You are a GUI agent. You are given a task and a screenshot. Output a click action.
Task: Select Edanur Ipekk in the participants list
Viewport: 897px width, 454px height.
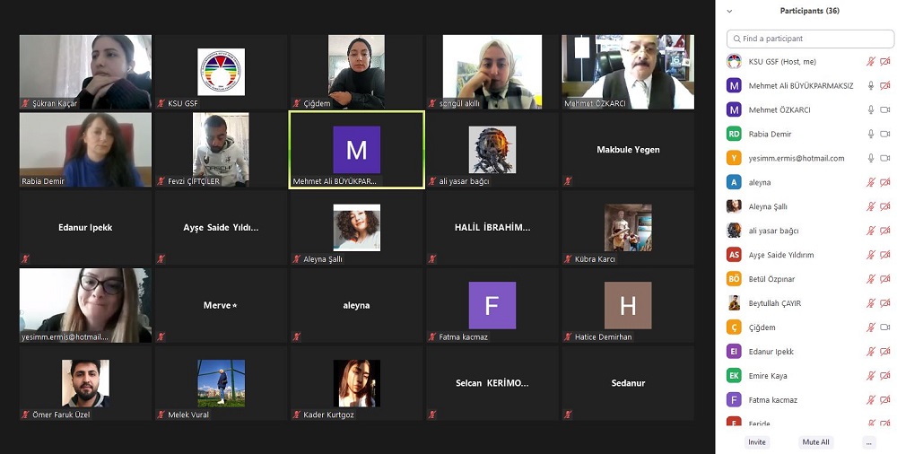pyautogui.click(x=771, y=352)
